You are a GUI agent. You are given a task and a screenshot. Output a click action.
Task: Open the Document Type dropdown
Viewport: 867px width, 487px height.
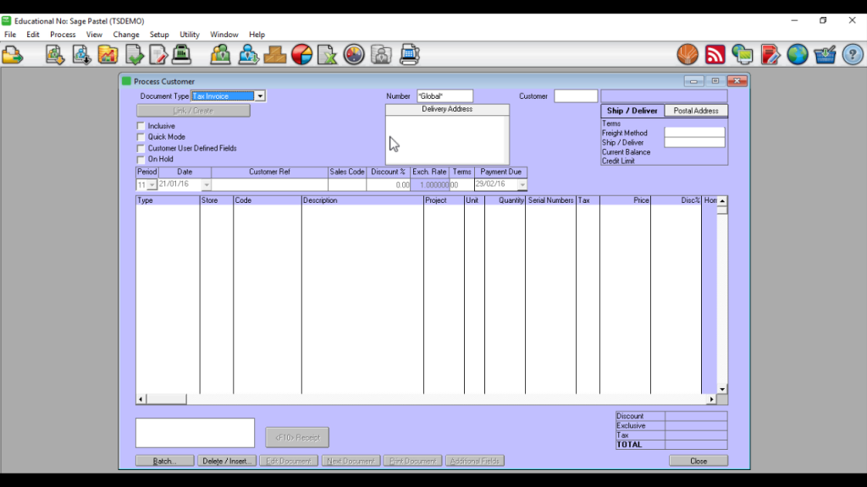(x=260, y=96)
